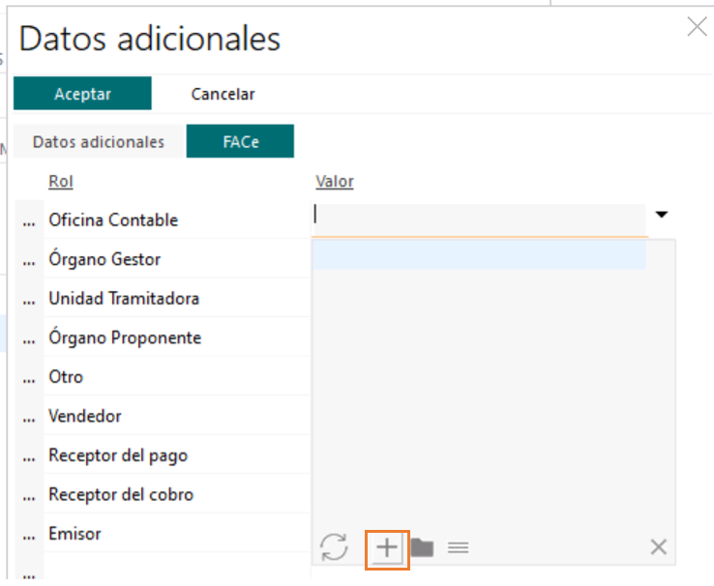Click the list lines icon in dropdown footer
Screen dimensions: 714x586
pyautogui.click(x=459, y=548)
